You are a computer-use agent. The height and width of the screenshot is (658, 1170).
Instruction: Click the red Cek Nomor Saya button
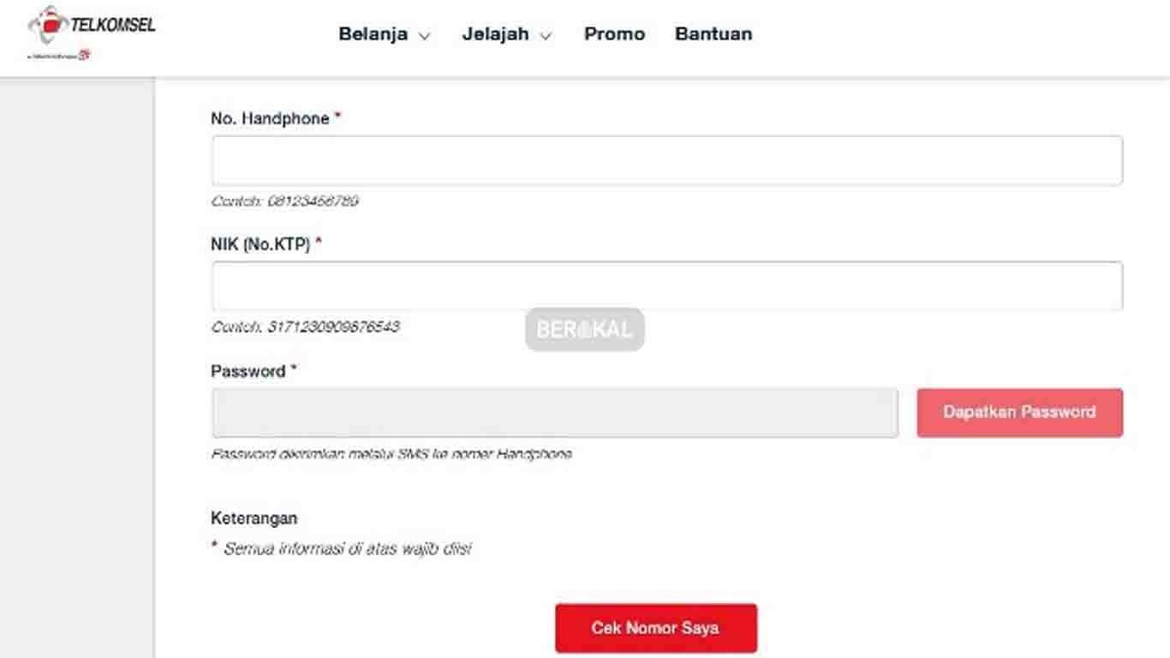click(x=656, y=627)
